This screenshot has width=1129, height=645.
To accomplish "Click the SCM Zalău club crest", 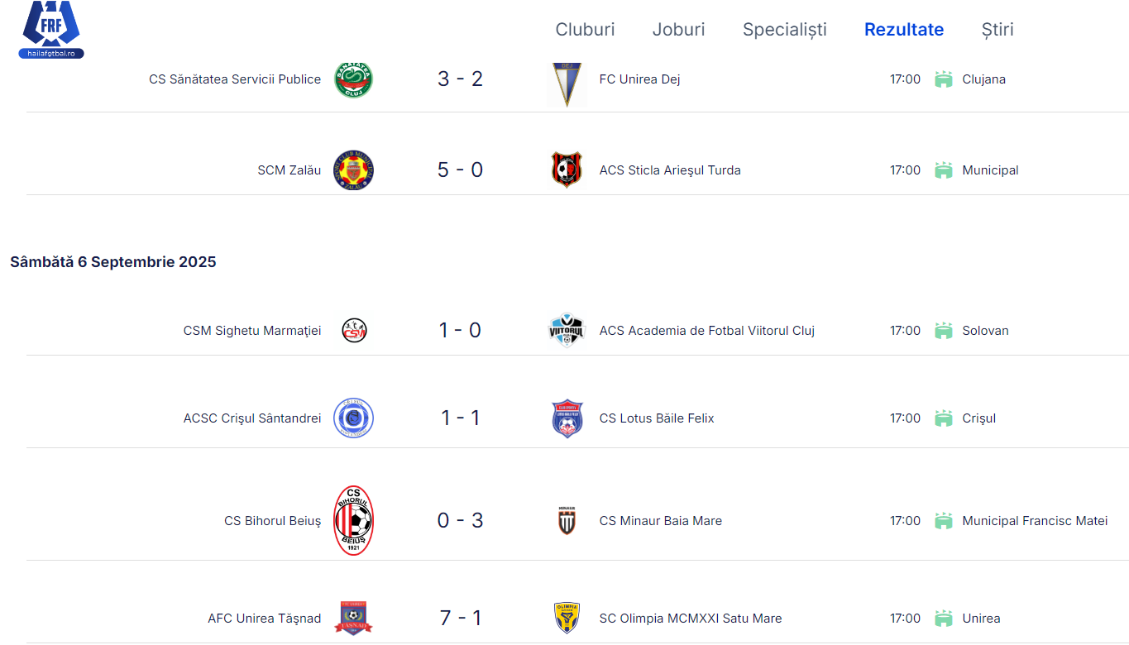I will (353, 170).
